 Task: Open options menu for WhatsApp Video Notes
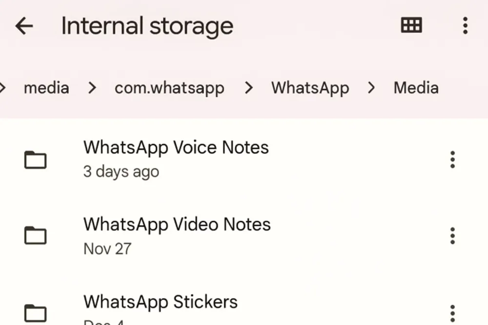452,235
